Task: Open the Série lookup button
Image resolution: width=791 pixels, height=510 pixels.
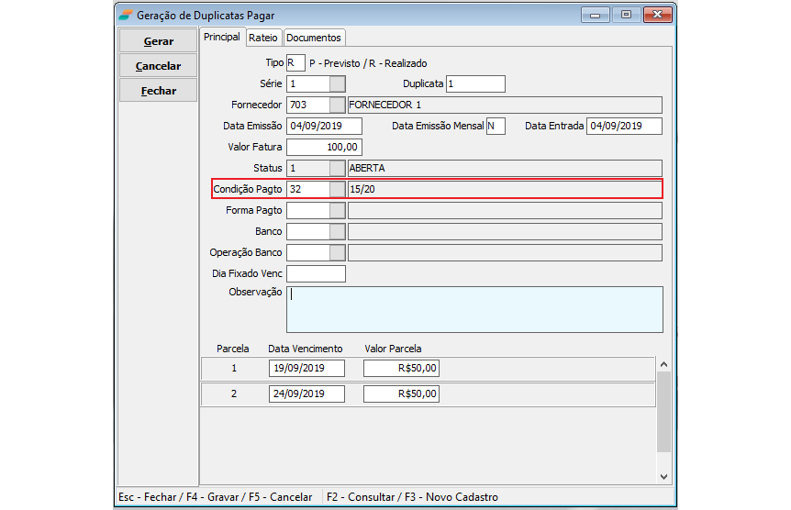Action: click(338, 84)
